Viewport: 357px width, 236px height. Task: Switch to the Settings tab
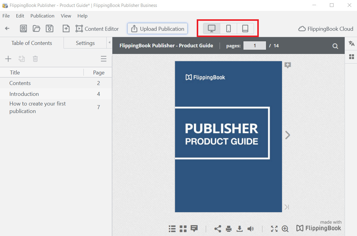85,43
